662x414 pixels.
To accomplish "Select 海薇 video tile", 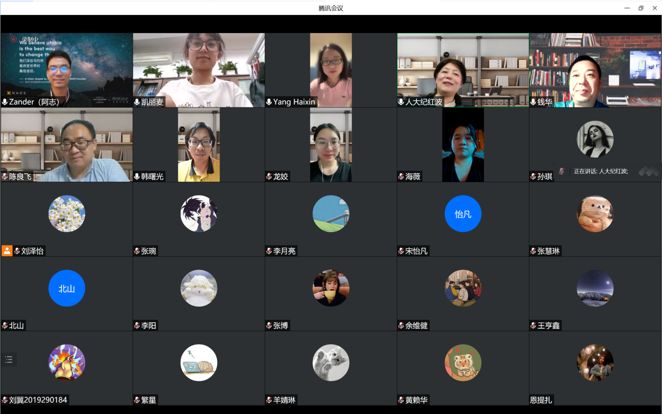I will [463, 145].
